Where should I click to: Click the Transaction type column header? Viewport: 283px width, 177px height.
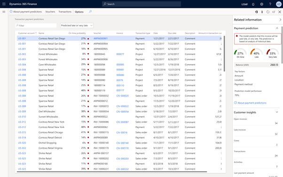(x=143, y=33)
